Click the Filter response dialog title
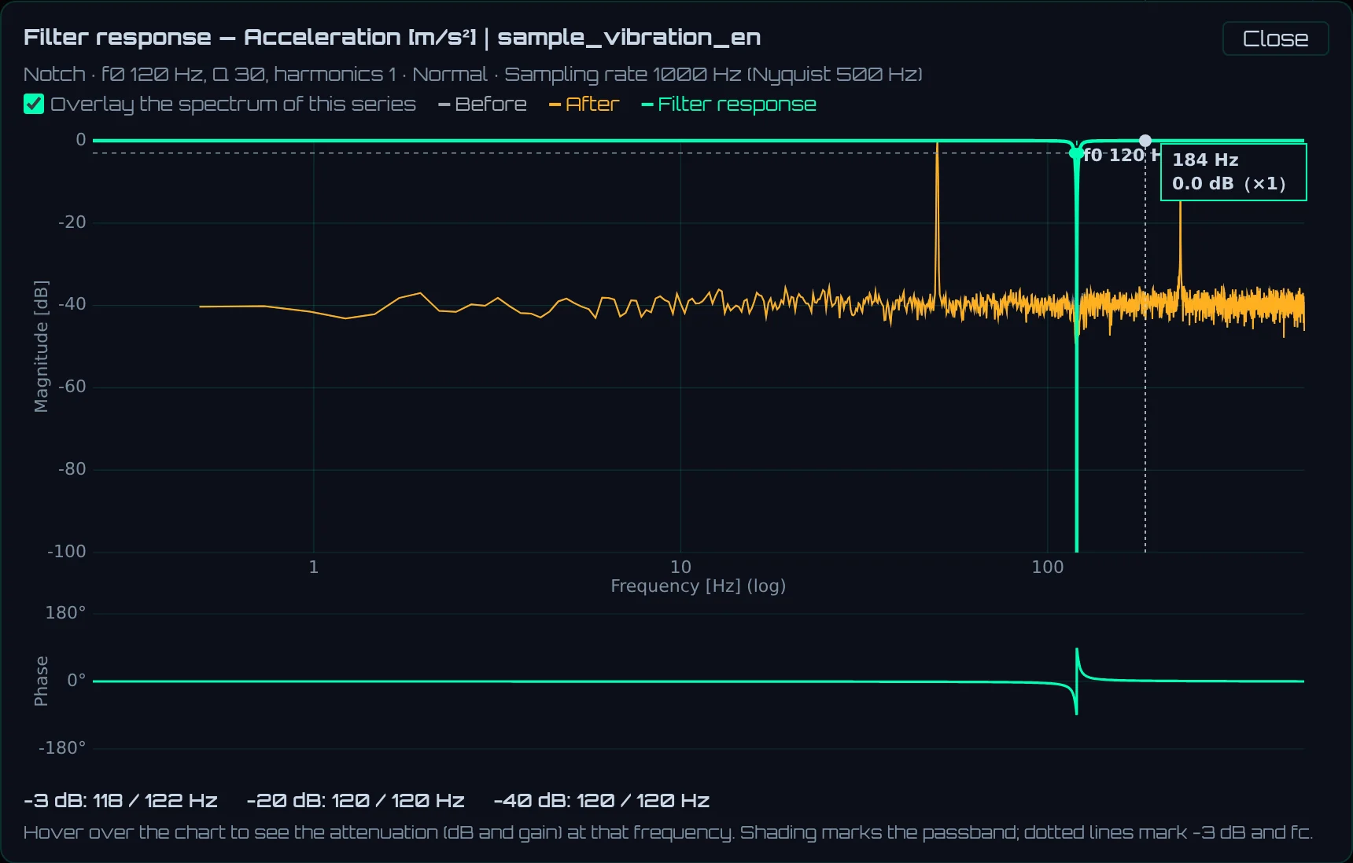The image size is (1353, 863). pos(392,37)
